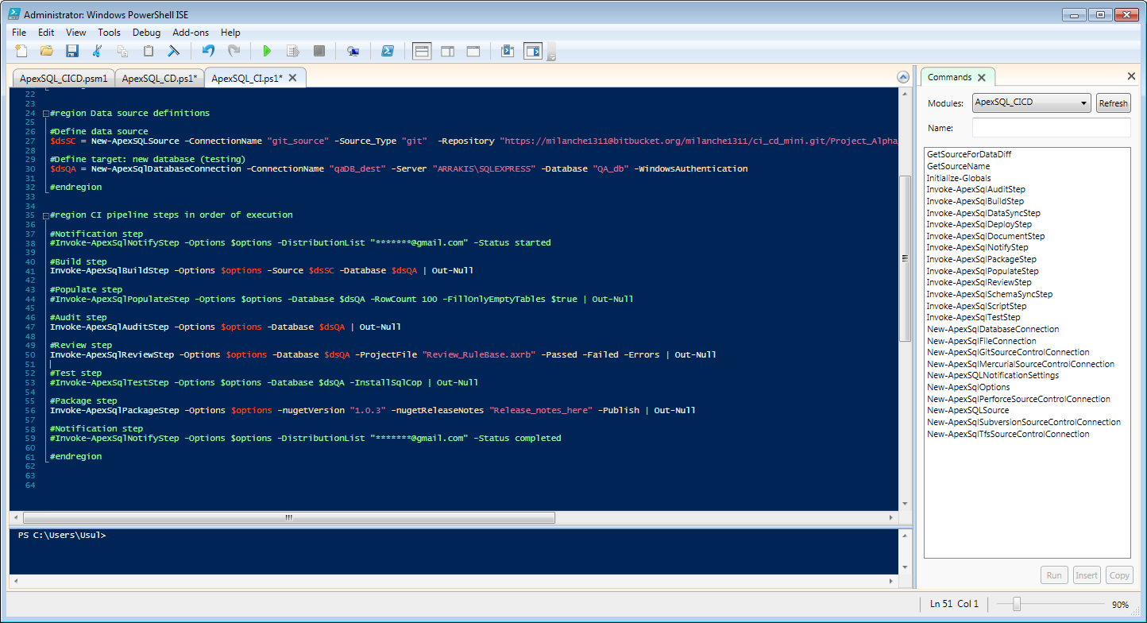This screenshot has height=623, width=1147.
Task: Collapse region Data source definitions
Action: 45,113
